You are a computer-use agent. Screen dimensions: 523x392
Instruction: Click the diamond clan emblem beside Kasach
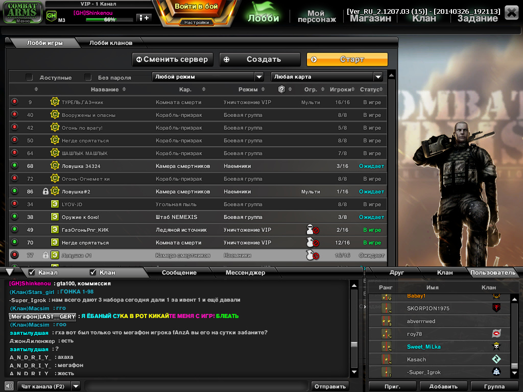coord(496,359)
